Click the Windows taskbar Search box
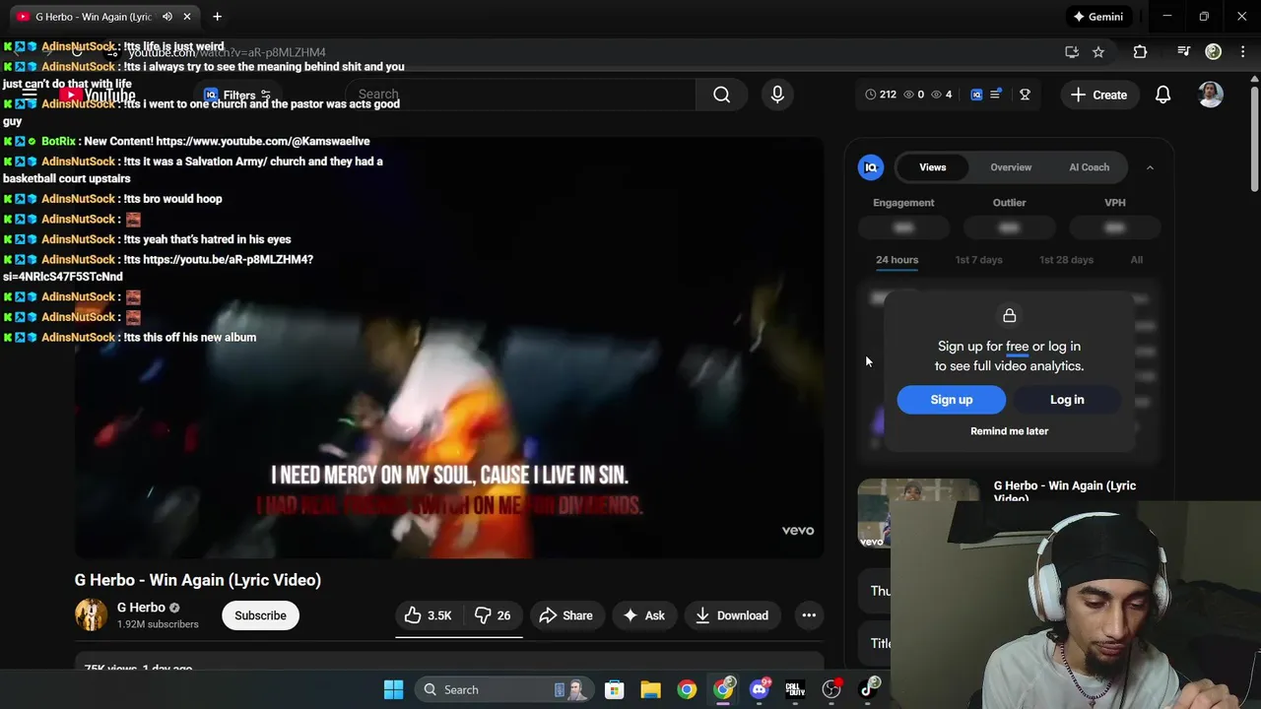 coord(502,689)
